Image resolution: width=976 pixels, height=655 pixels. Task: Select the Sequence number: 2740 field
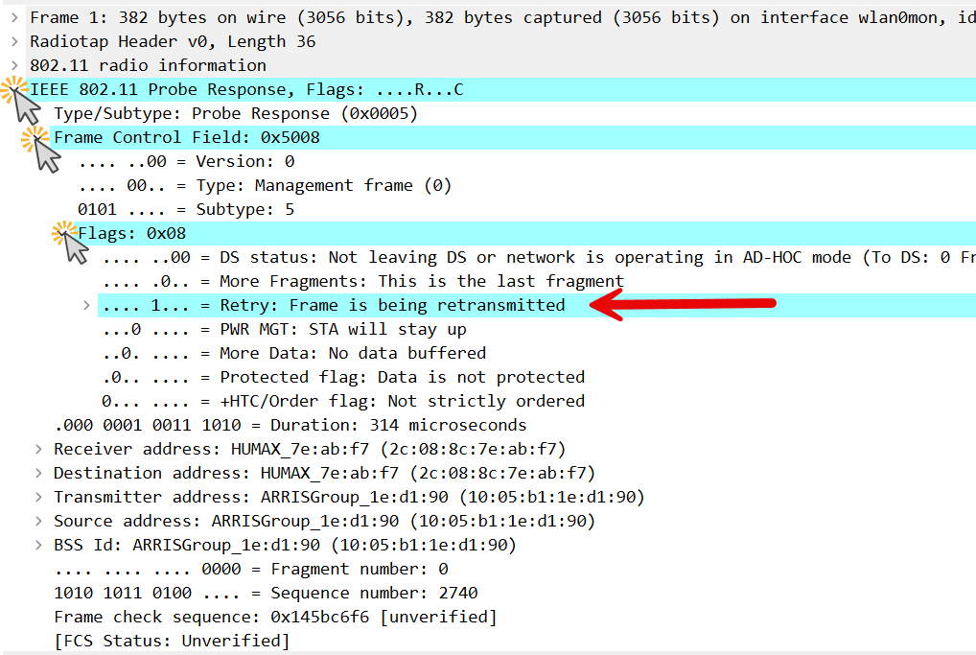point(266,593)
